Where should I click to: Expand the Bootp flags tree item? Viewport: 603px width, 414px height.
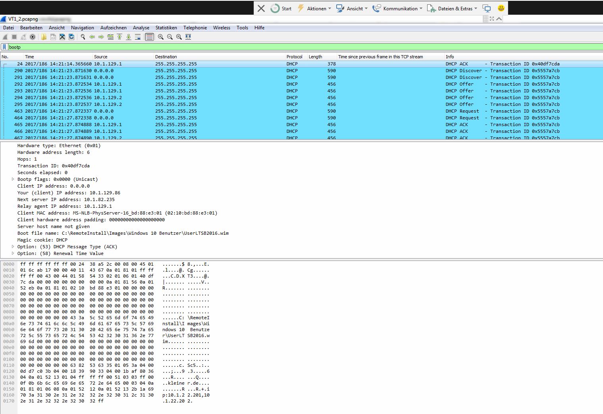13,179
